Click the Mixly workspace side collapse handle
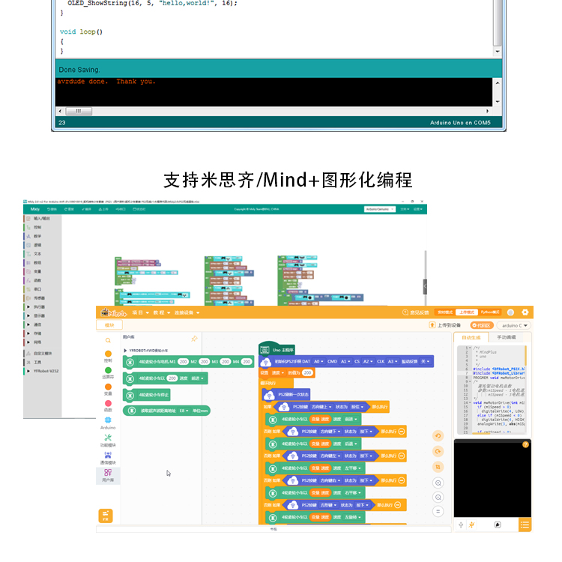 point(425,286)
